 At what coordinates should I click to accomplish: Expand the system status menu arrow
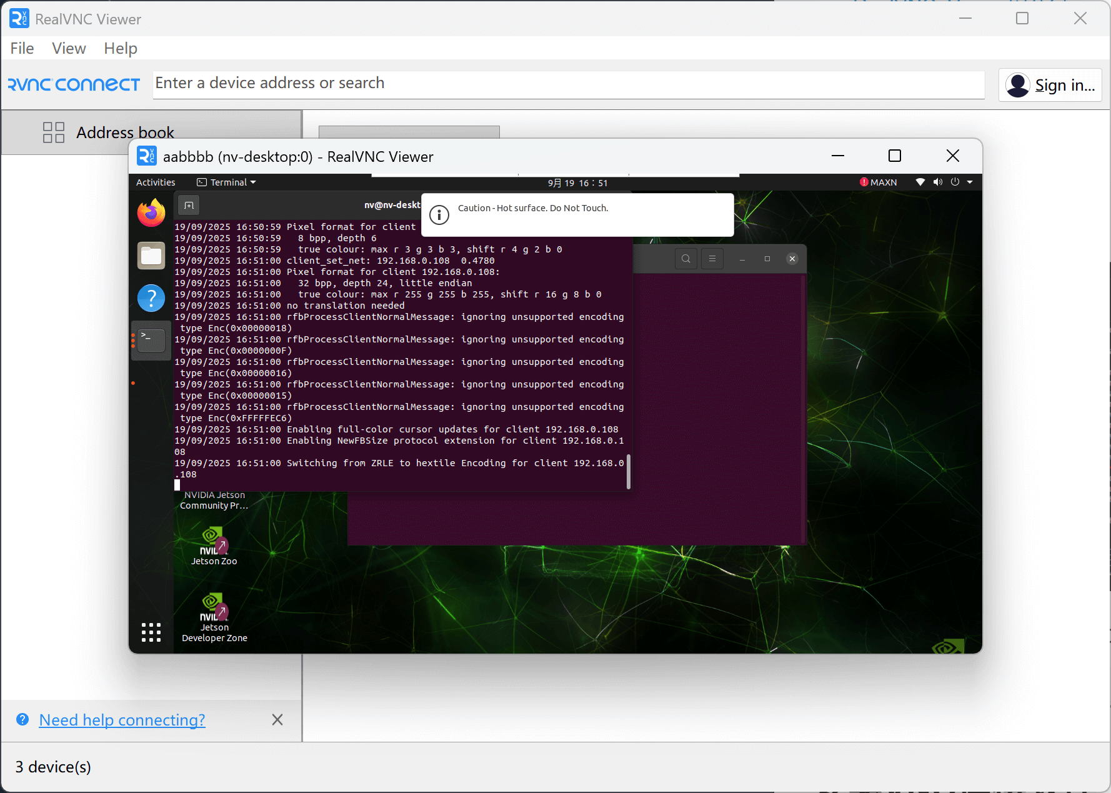tap(970, 182)
